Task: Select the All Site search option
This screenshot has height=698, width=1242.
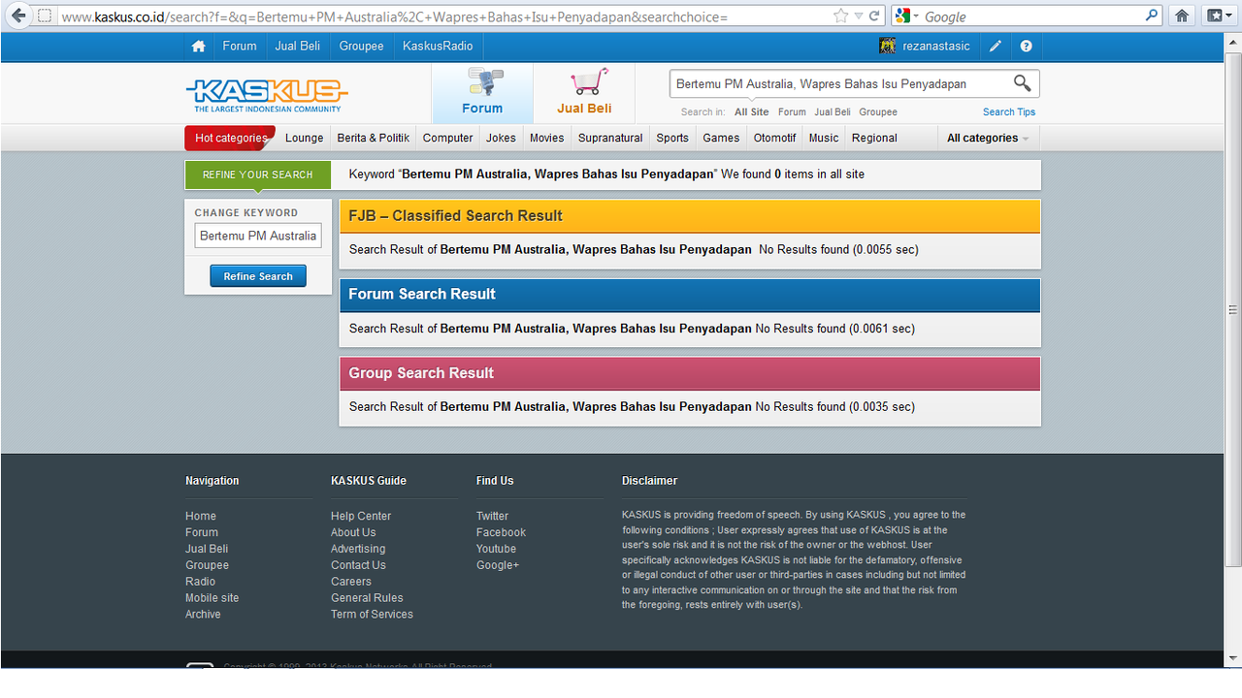Action: tap(751, 111)
